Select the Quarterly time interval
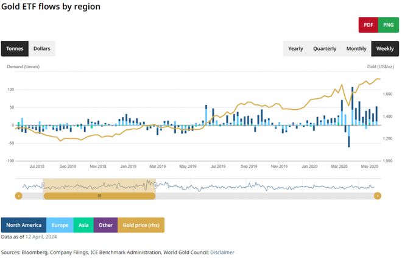402x258 pixels. point(325,49)
